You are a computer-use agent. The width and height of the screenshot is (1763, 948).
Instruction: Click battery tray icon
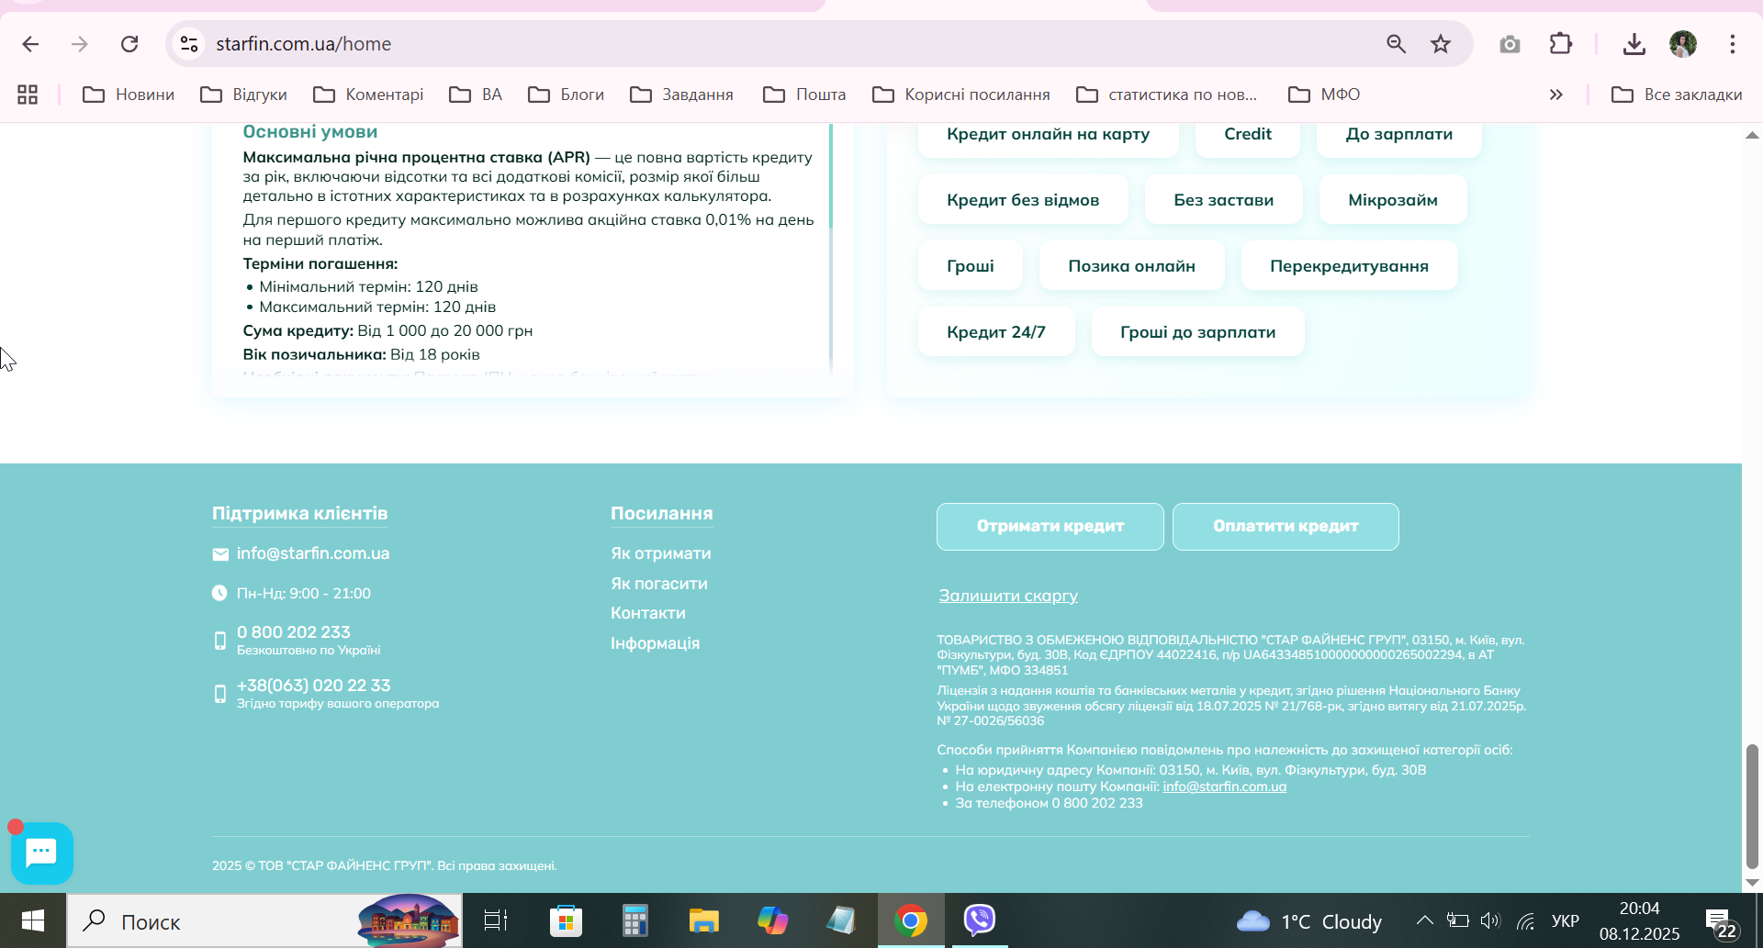point(1457,921)
